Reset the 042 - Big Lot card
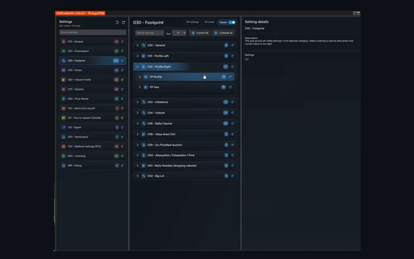 (232, 176)
